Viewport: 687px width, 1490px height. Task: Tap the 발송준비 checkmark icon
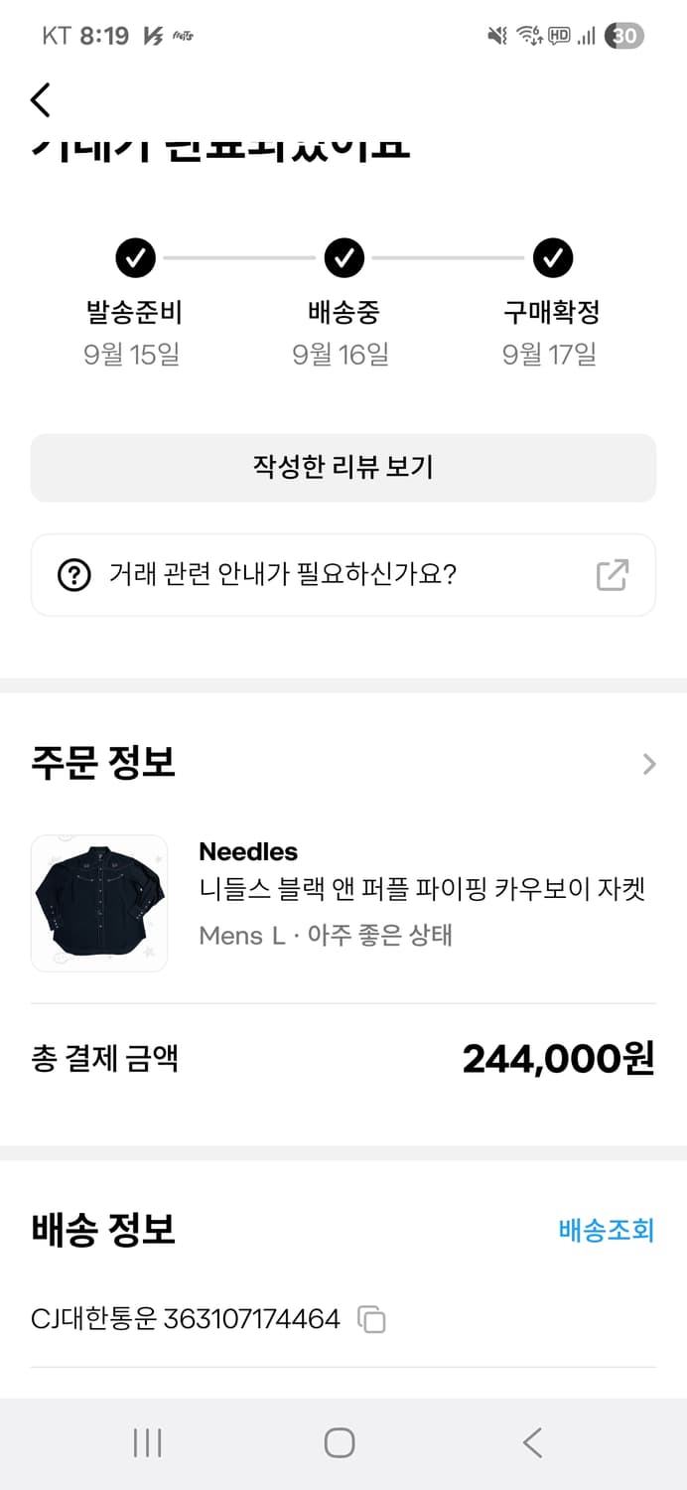[134, 257]
